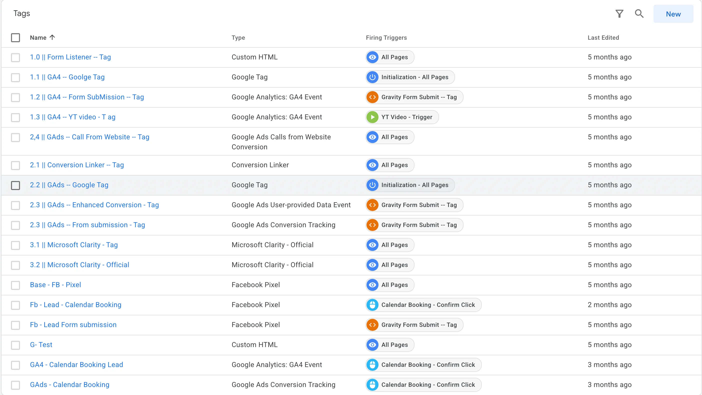Open tag 1.1 || GA4 -- Goolge Tag
The image size is (702, 395).
(67, 77)
